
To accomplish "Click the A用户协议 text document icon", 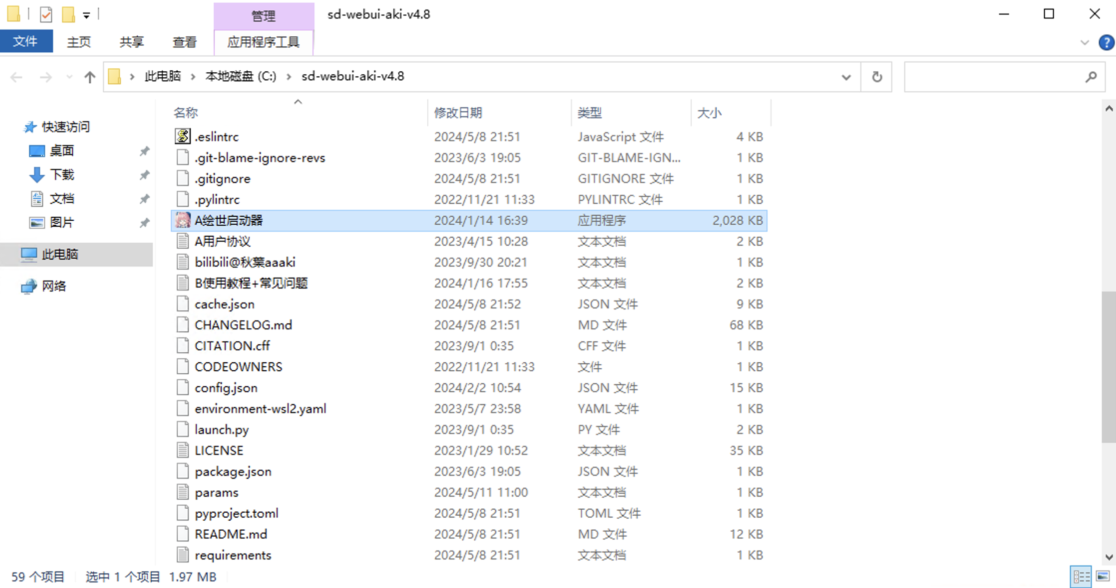I will coord(183,241).
